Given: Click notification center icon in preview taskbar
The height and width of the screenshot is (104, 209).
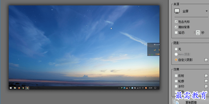Looking at the screenshot, I should [x=155, y=88].
